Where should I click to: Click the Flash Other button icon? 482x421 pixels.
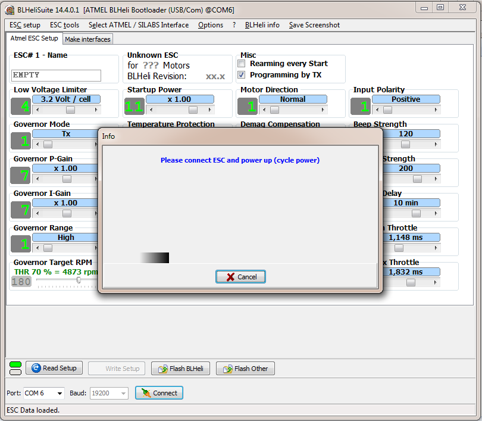228,369
